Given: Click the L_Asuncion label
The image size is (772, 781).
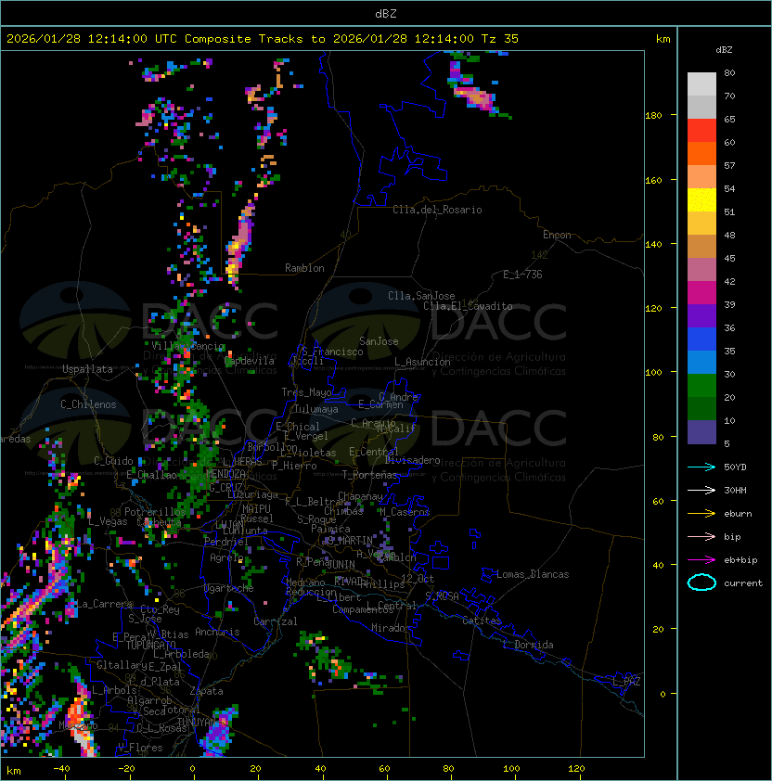Looking at the screenshot, I should click(x=422, y=362).
